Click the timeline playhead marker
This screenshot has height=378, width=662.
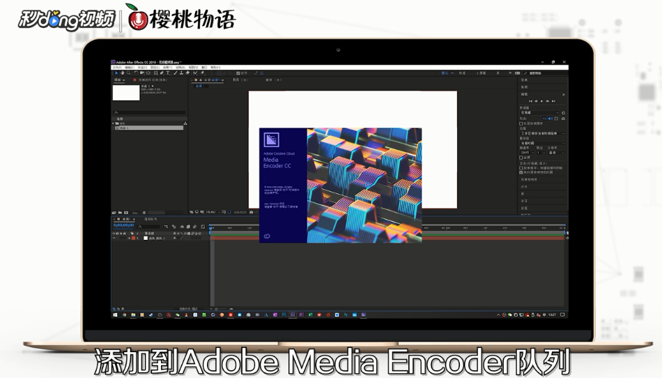(210, 229)
